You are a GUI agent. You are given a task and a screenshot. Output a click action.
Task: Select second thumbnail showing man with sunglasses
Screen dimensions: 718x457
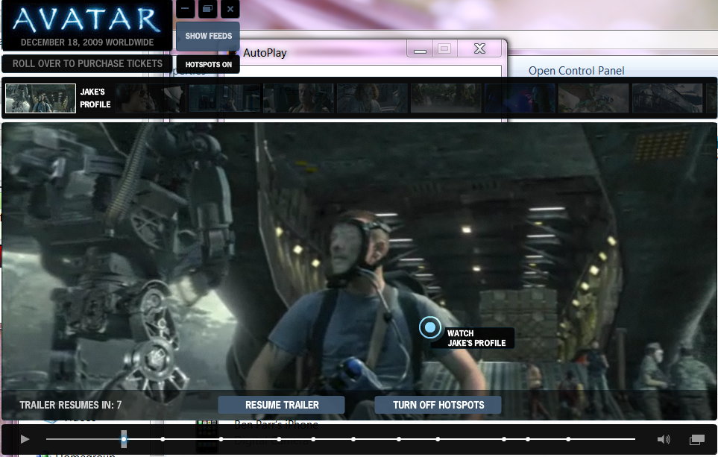pyautogui.click(x=151, y=98)
